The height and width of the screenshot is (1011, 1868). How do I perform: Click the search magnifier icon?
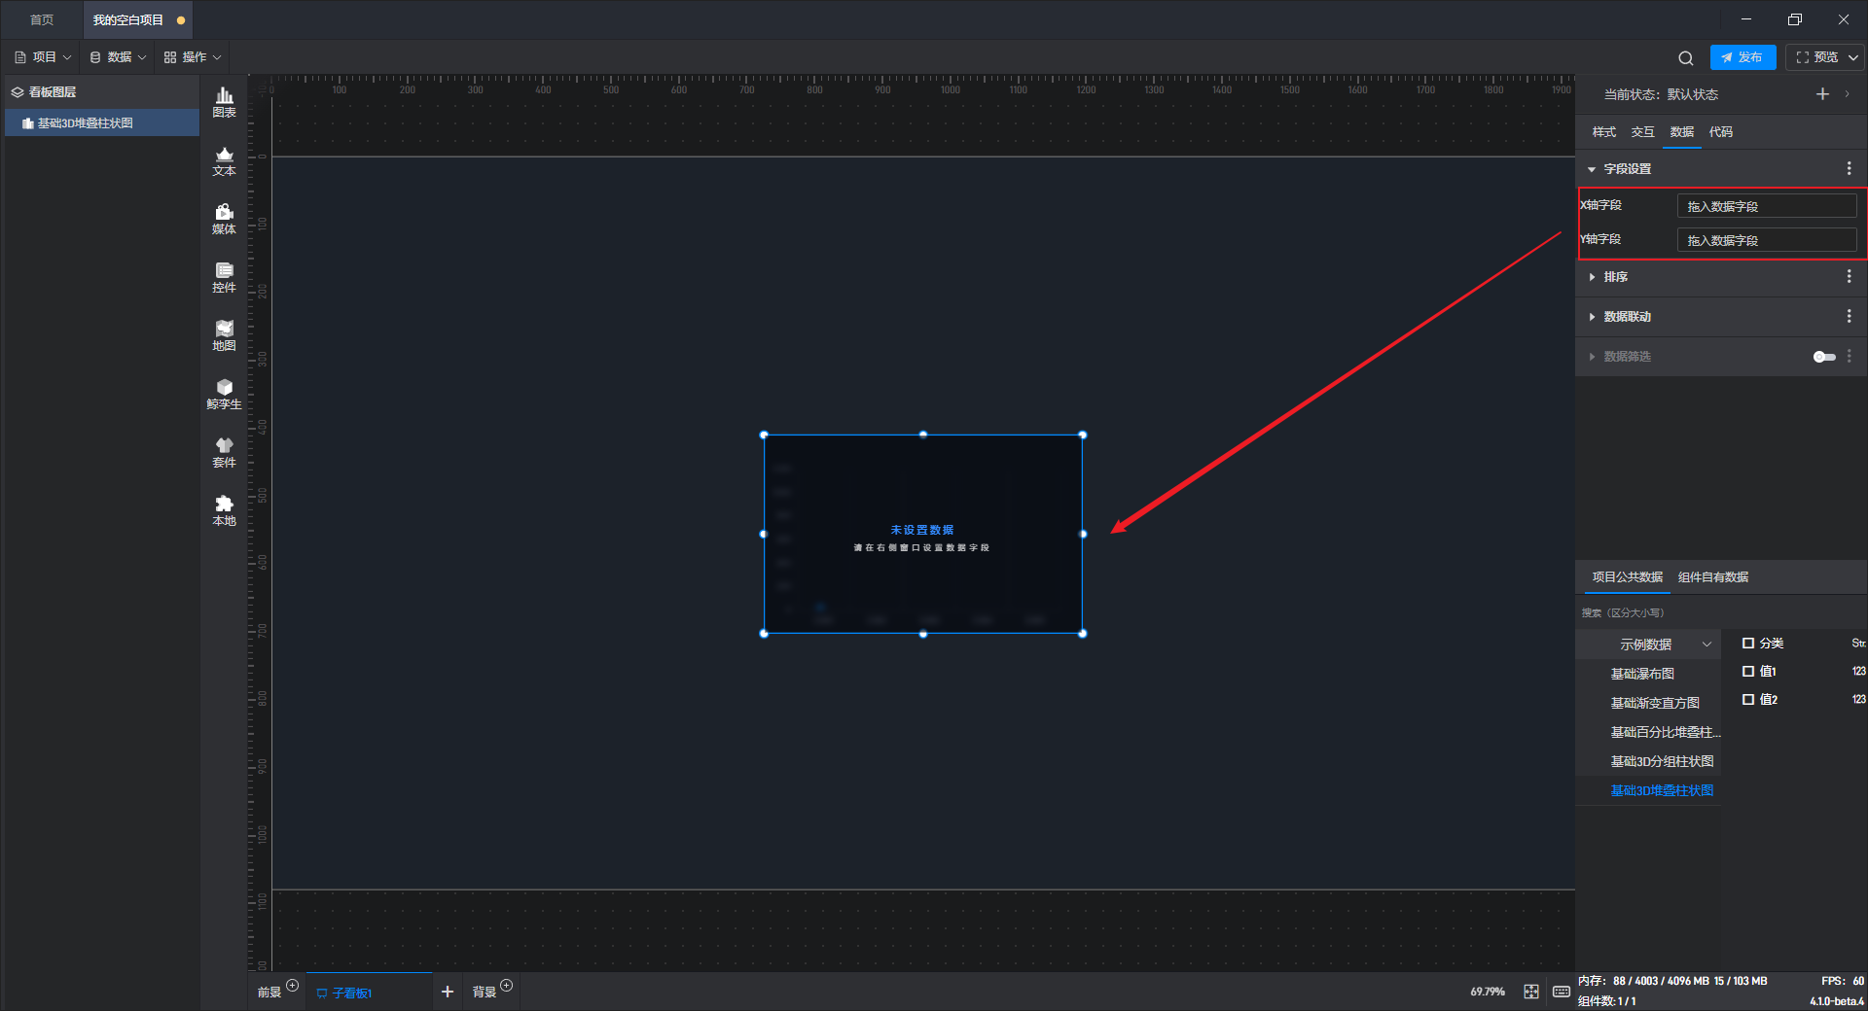click(1686, 57)
